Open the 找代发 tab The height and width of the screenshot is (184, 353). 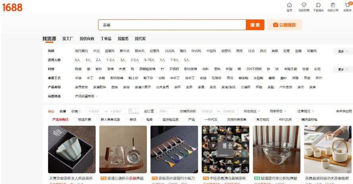click(140, 39)
